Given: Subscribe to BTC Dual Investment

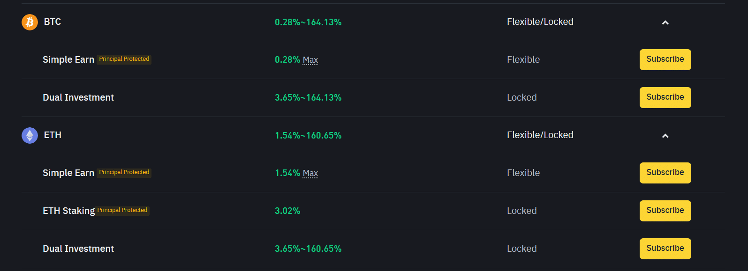Looking at the screenshot, I should [x=665, y=97].
